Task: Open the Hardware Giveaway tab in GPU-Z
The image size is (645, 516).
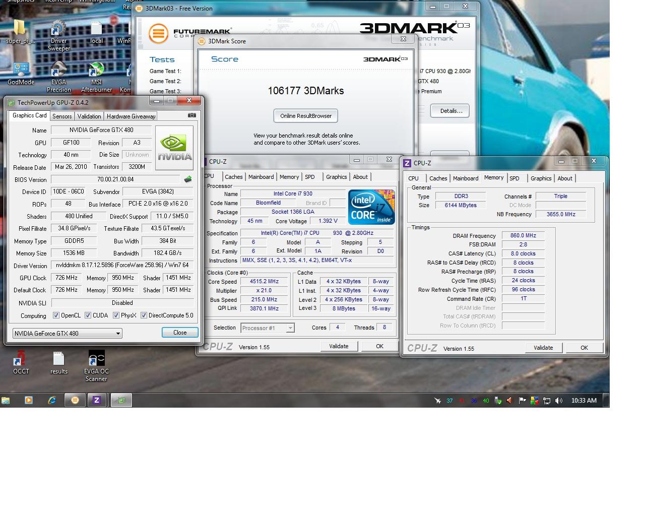Action: point(131,116)
